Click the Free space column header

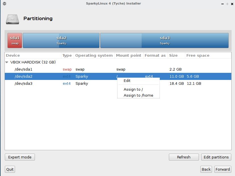[x=208, y=55]
